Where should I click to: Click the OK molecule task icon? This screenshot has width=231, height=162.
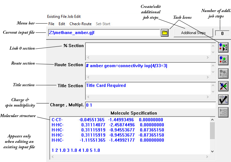pyautogui.click(x=223, y=60)
